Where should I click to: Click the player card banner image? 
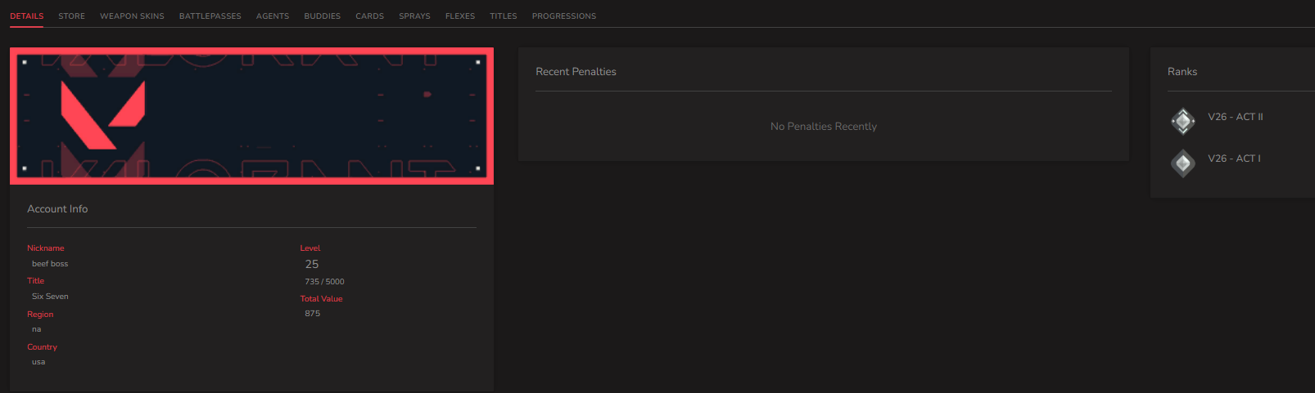tap(251, 116)
